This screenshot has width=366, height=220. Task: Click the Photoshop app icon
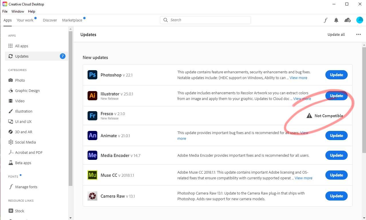click(92, 75)
